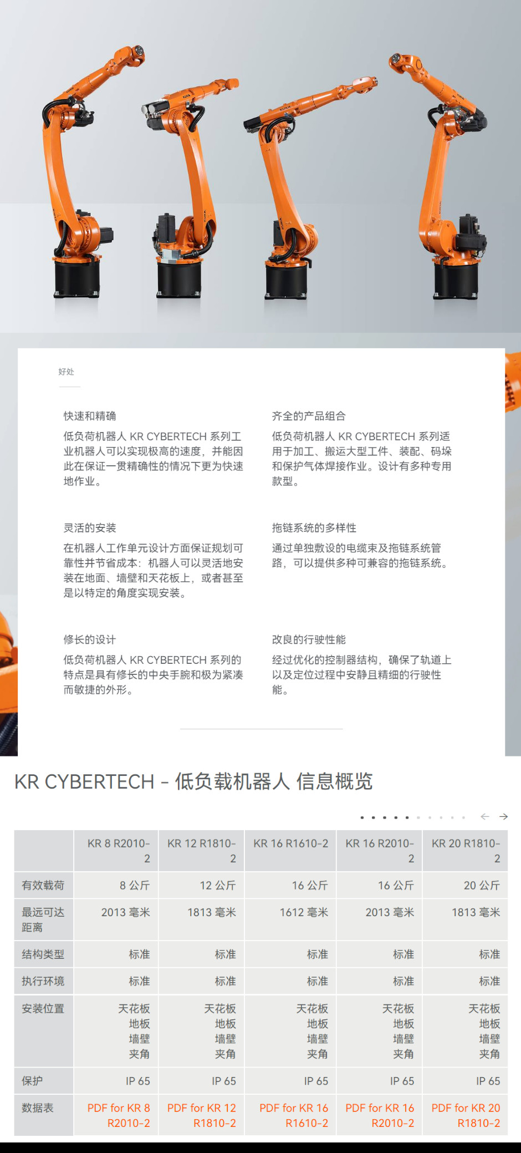Click the KR 16 R2010-2 column header
Image resolution: width=521 pixels, height=1153 pixels.
(x=380, y=851)
